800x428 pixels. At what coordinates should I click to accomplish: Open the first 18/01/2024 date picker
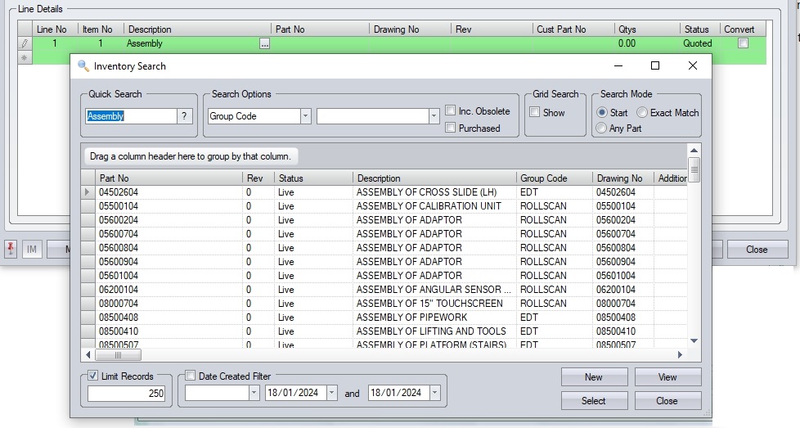pos(331,393)
